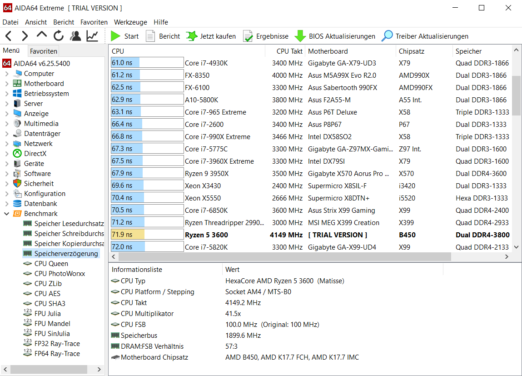The image size is (522, 376).
Task: Go forward with the right arrow icon
Action: (25, 36)
